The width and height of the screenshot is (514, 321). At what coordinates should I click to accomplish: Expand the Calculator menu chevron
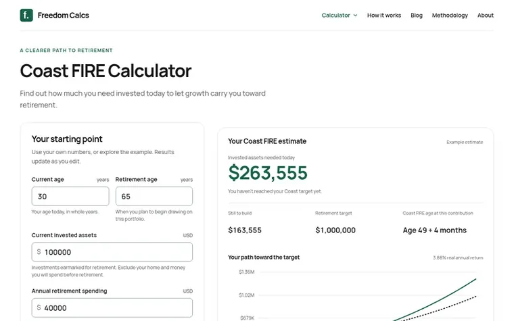pyautogui.click(x=355, y=16)
